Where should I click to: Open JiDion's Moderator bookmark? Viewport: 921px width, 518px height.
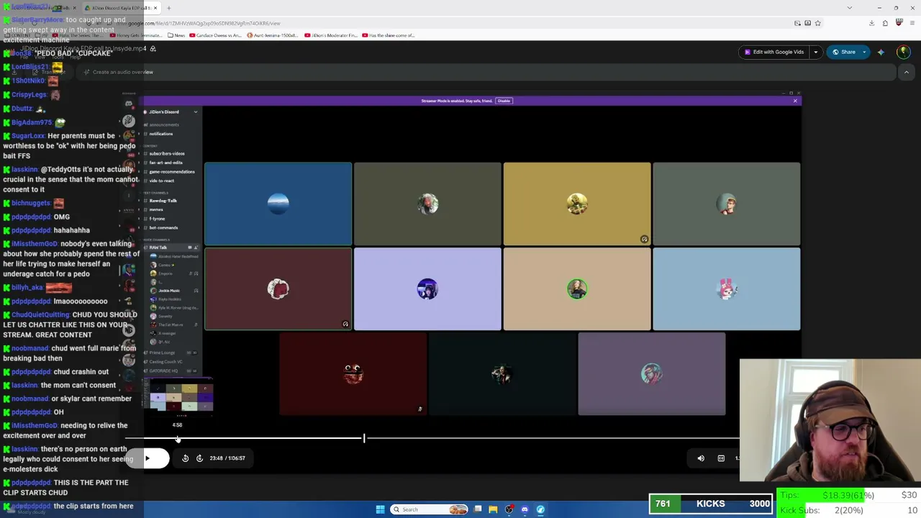click(x=330, y=35)
